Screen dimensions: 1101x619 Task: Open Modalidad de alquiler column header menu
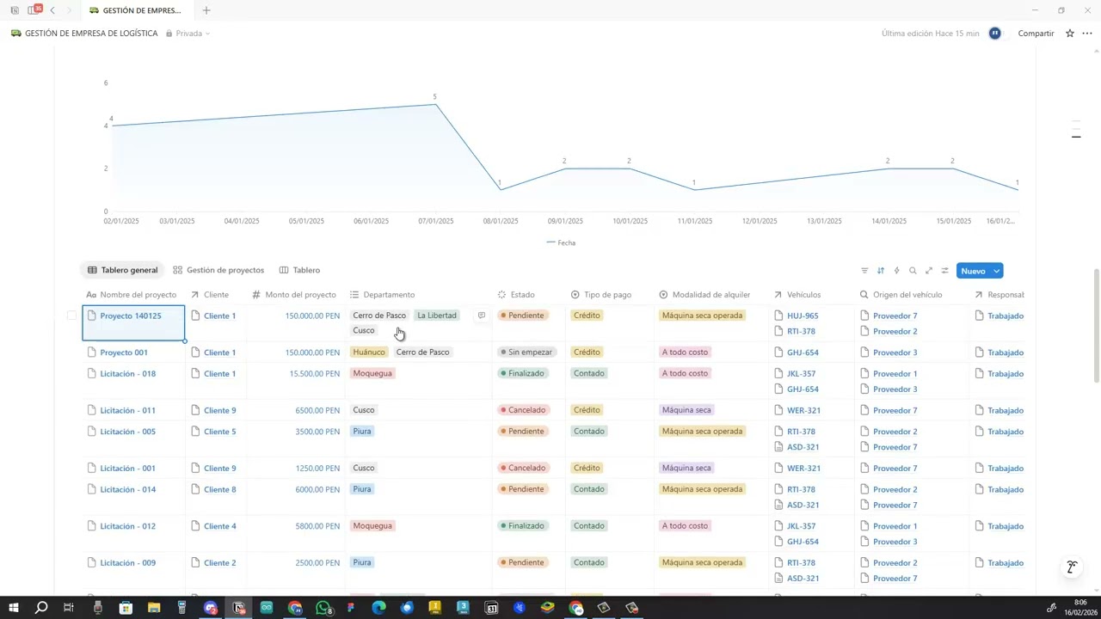[x=704, y=295]
